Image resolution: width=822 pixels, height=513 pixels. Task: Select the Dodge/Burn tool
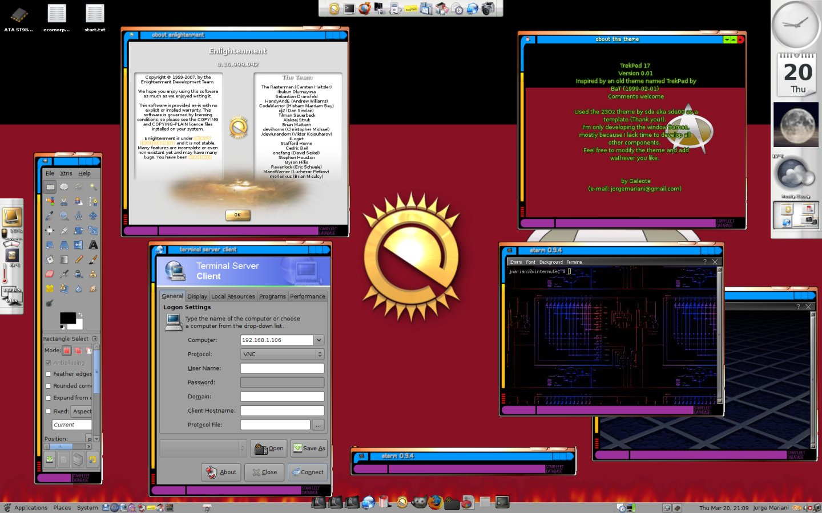50,303
